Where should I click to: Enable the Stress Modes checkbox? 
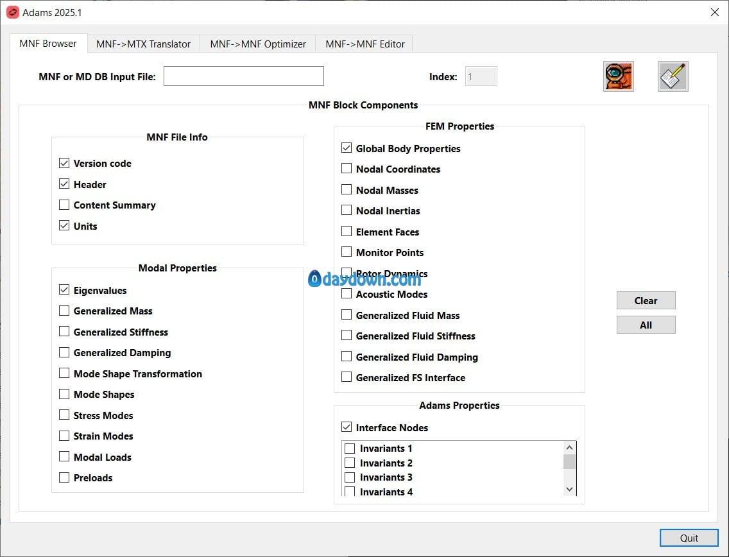point(64,415)
